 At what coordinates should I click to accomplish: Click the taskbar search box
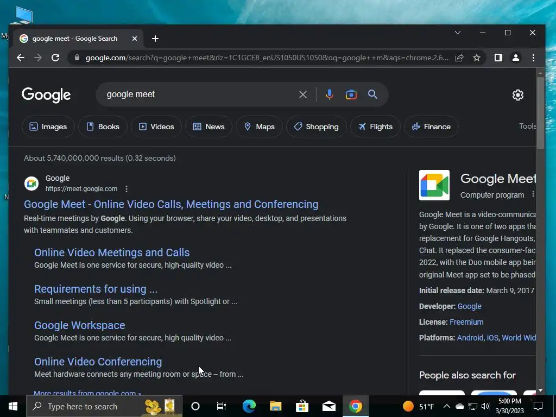click(104, 406)
